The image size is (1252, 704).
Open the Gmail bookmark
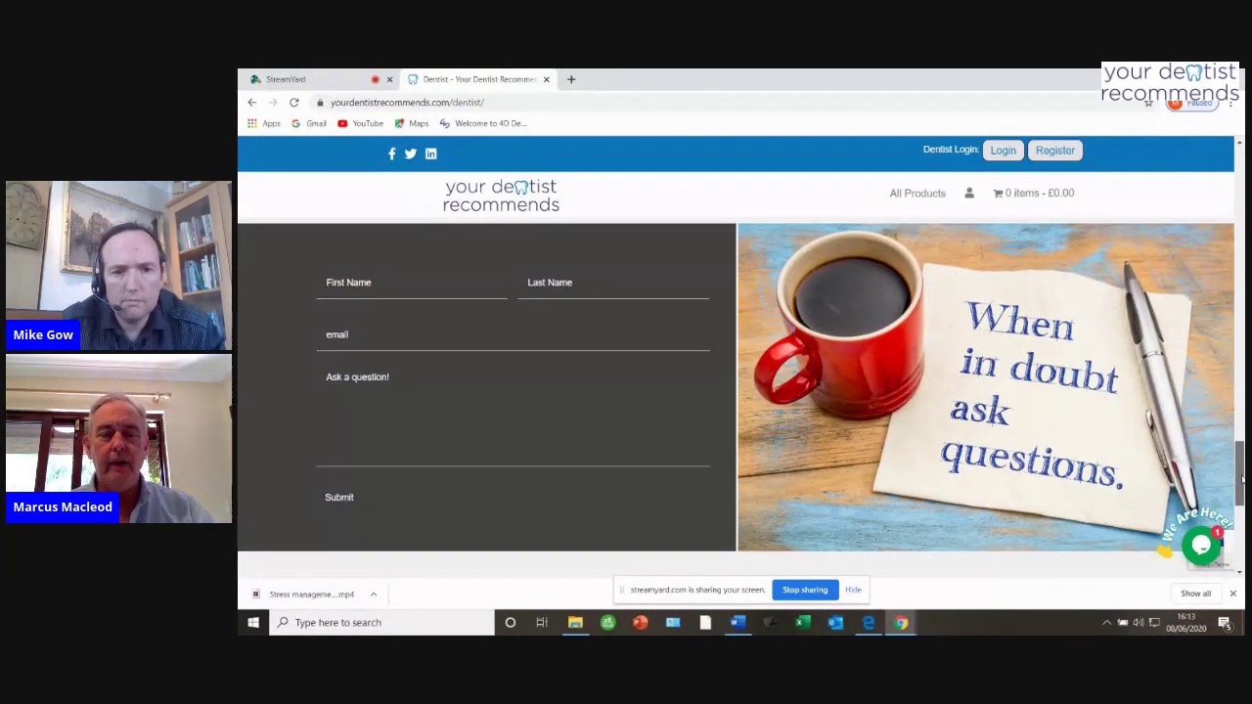click(309, 123)
